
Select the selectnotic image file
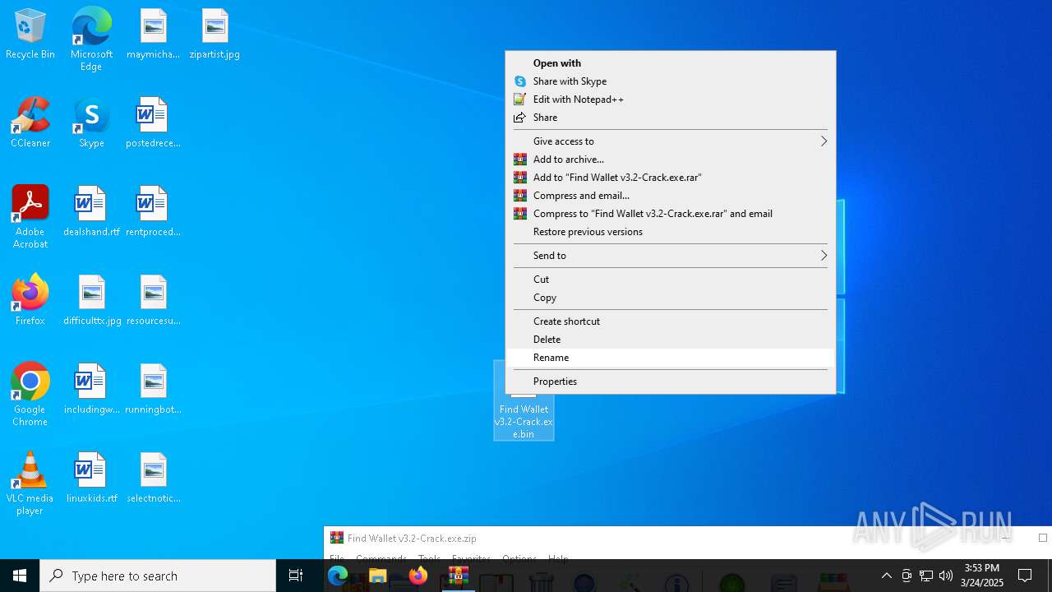[x=153, y=478]
